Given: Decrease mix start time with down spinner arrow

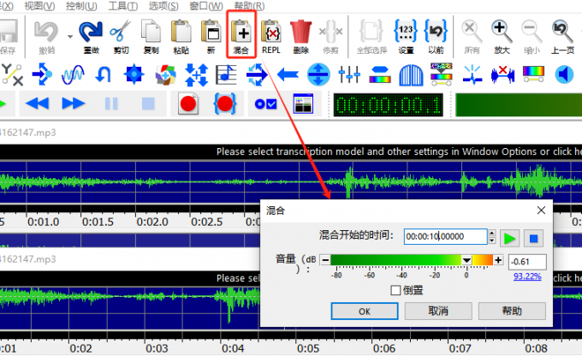Looking at the screenshot, I should 491,240.
